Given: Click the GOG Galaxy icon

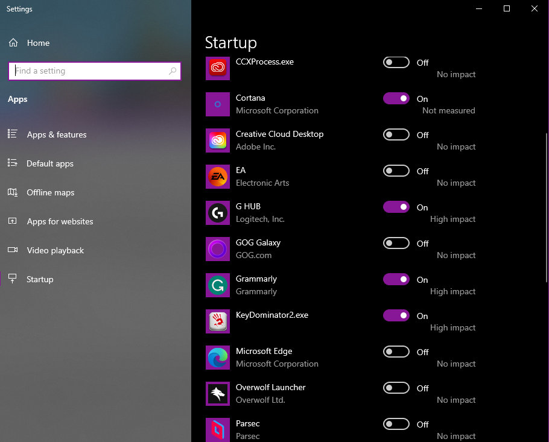Looking at the screenshot, I should tap(218, 249).
